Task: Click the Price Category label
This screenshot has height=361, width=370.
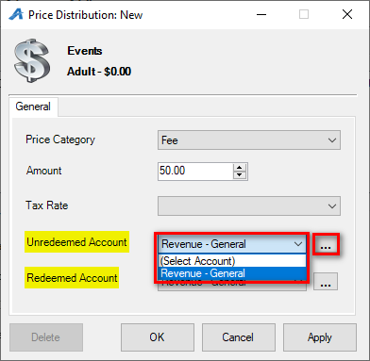Action: 60,139
